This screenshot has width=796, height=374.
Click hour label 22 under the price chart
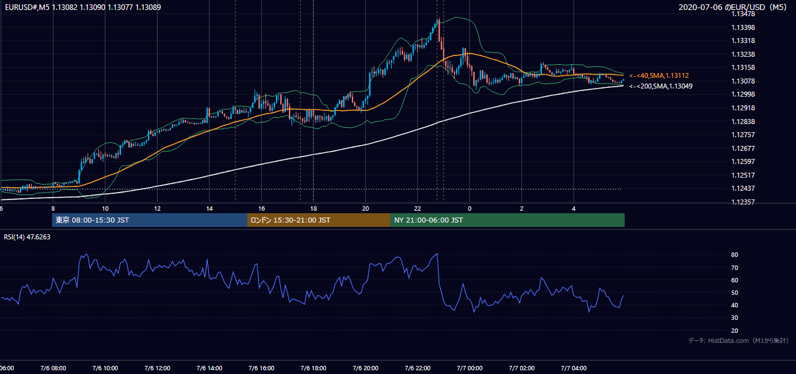click(x=417, y=208)
